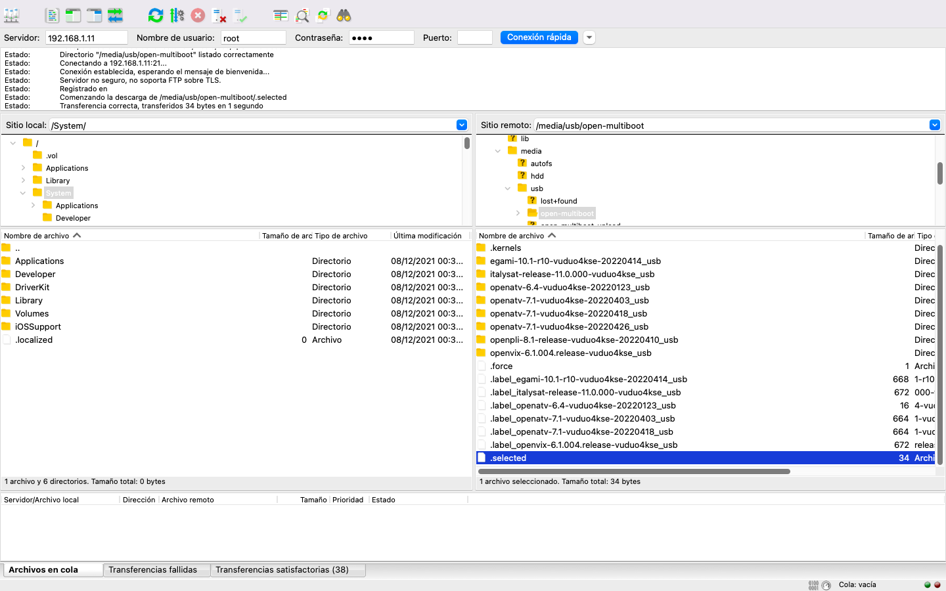Viewport: 946px width, 591px height.
Task: Open the directory listing filters icon
Action: [281, 15]
